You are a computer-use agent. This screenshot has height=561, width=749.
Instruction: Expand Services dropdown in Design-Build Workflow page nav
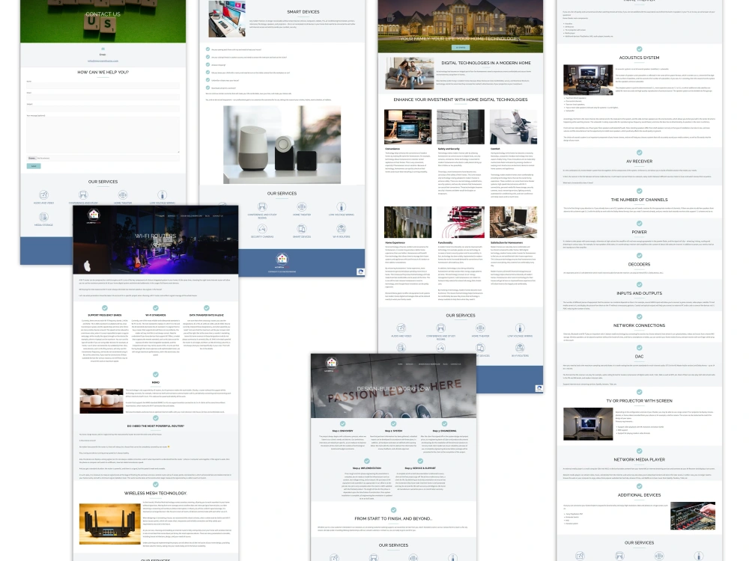410,364
